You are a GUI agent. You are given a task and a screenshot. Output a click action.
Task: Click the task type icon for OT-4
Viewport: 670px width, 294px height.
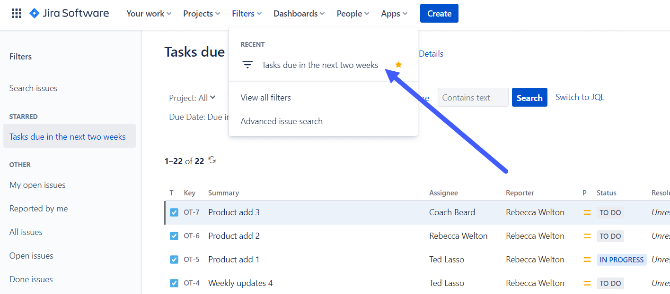(x=174, y=283)
